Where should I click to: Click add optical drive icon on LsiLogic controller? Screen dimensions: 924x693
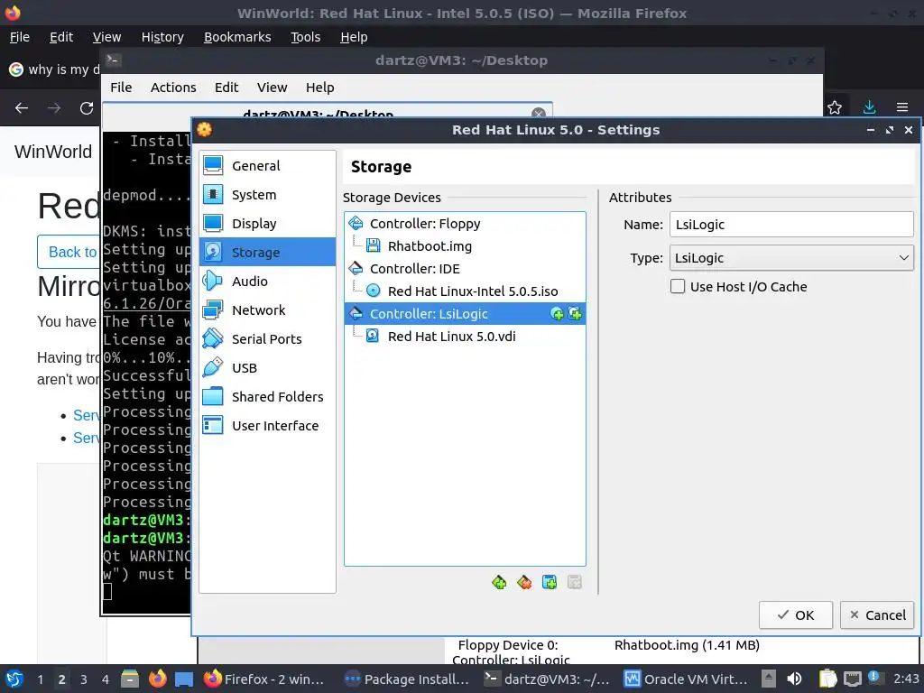pyautogui.click(x=556, y=314)
